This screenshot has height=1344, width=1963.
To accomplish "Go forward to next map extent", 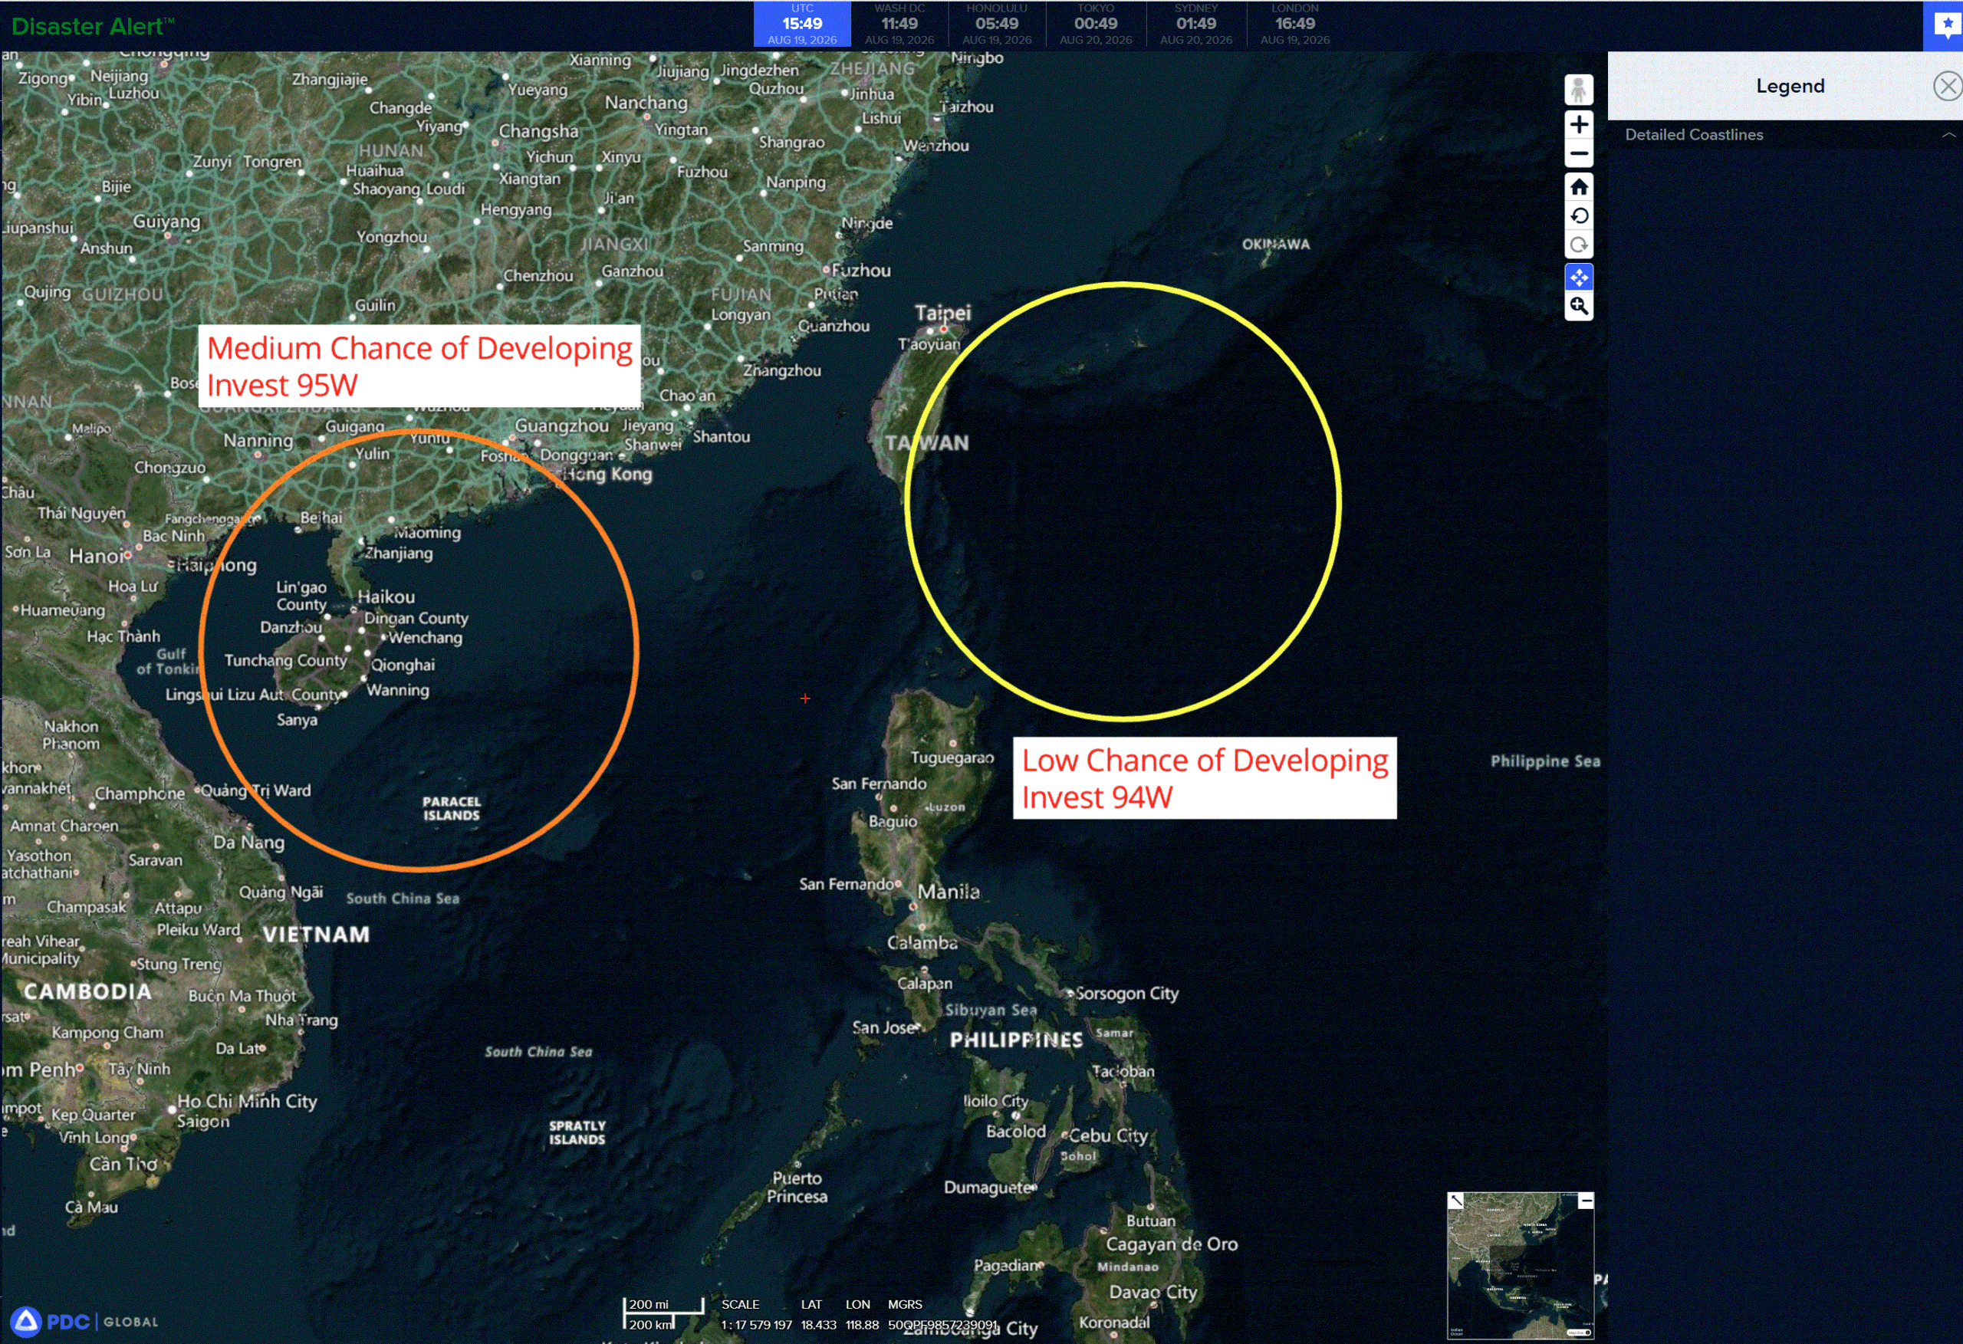I will tap(1578, 246).
